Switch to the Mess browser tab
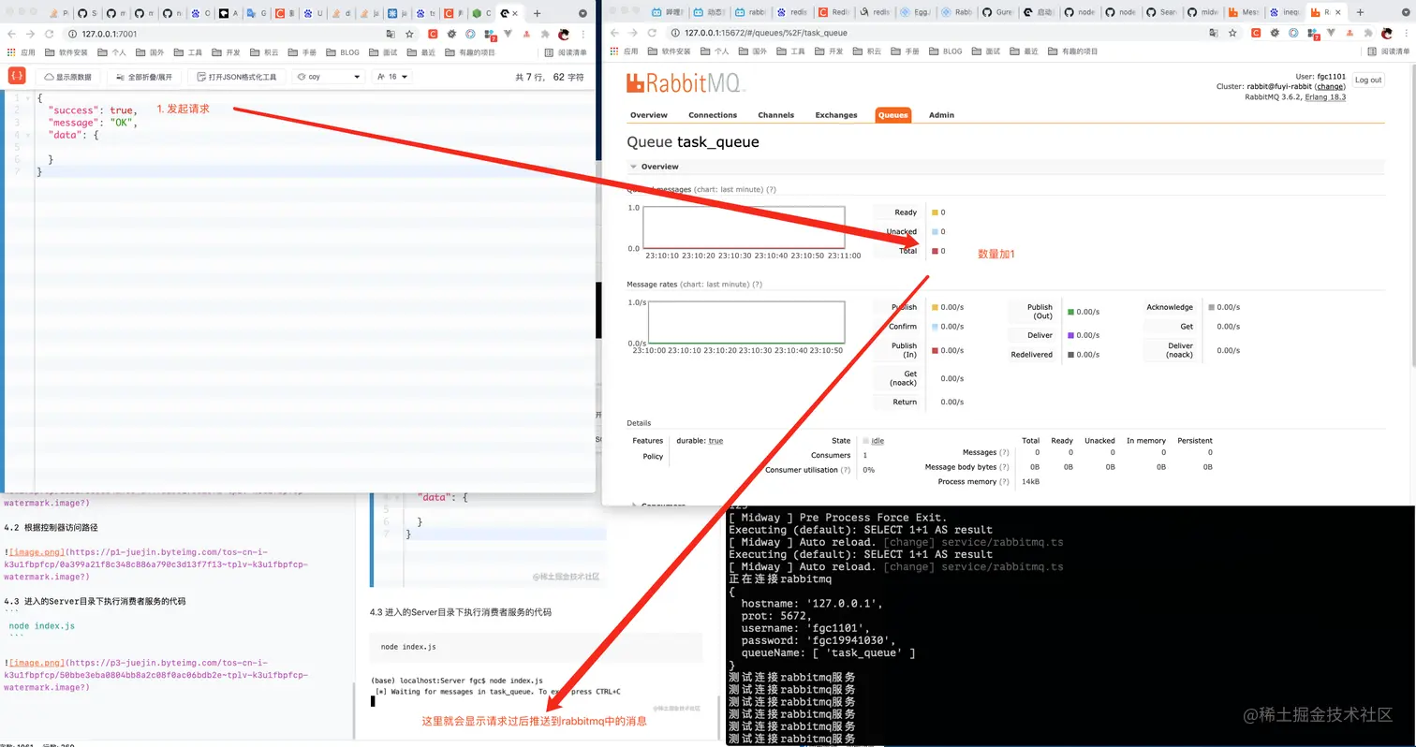The height and width of the screenshot is (747, 1416). pos(1246,13)
